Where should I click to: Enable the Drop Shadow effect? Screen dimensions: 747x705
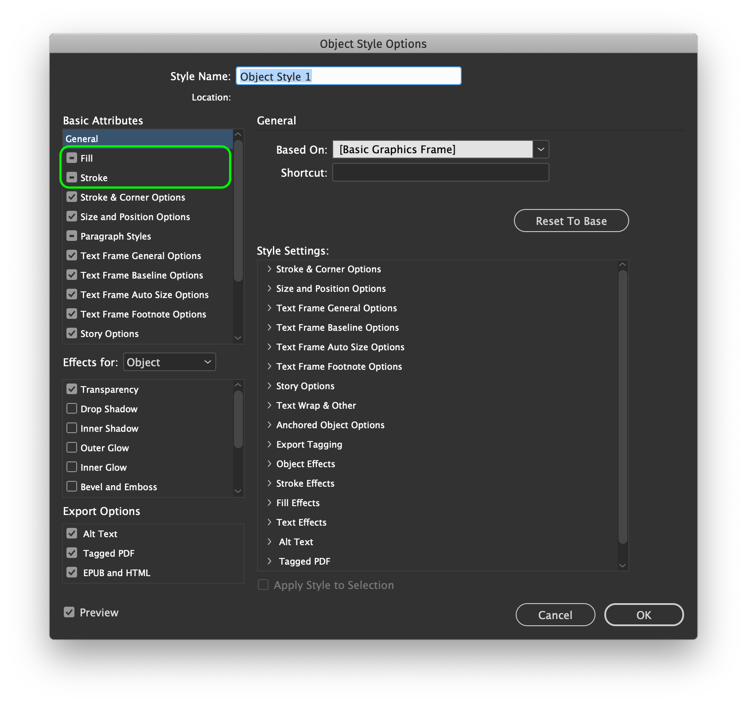(x=72, y=409)
